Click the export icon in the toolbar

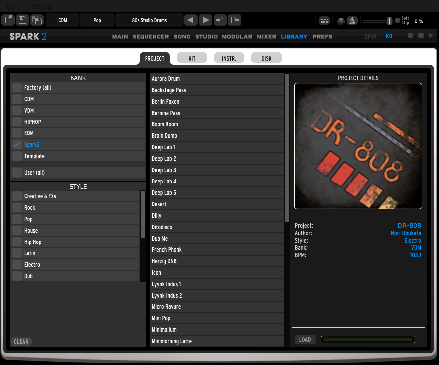pos(234,20)
